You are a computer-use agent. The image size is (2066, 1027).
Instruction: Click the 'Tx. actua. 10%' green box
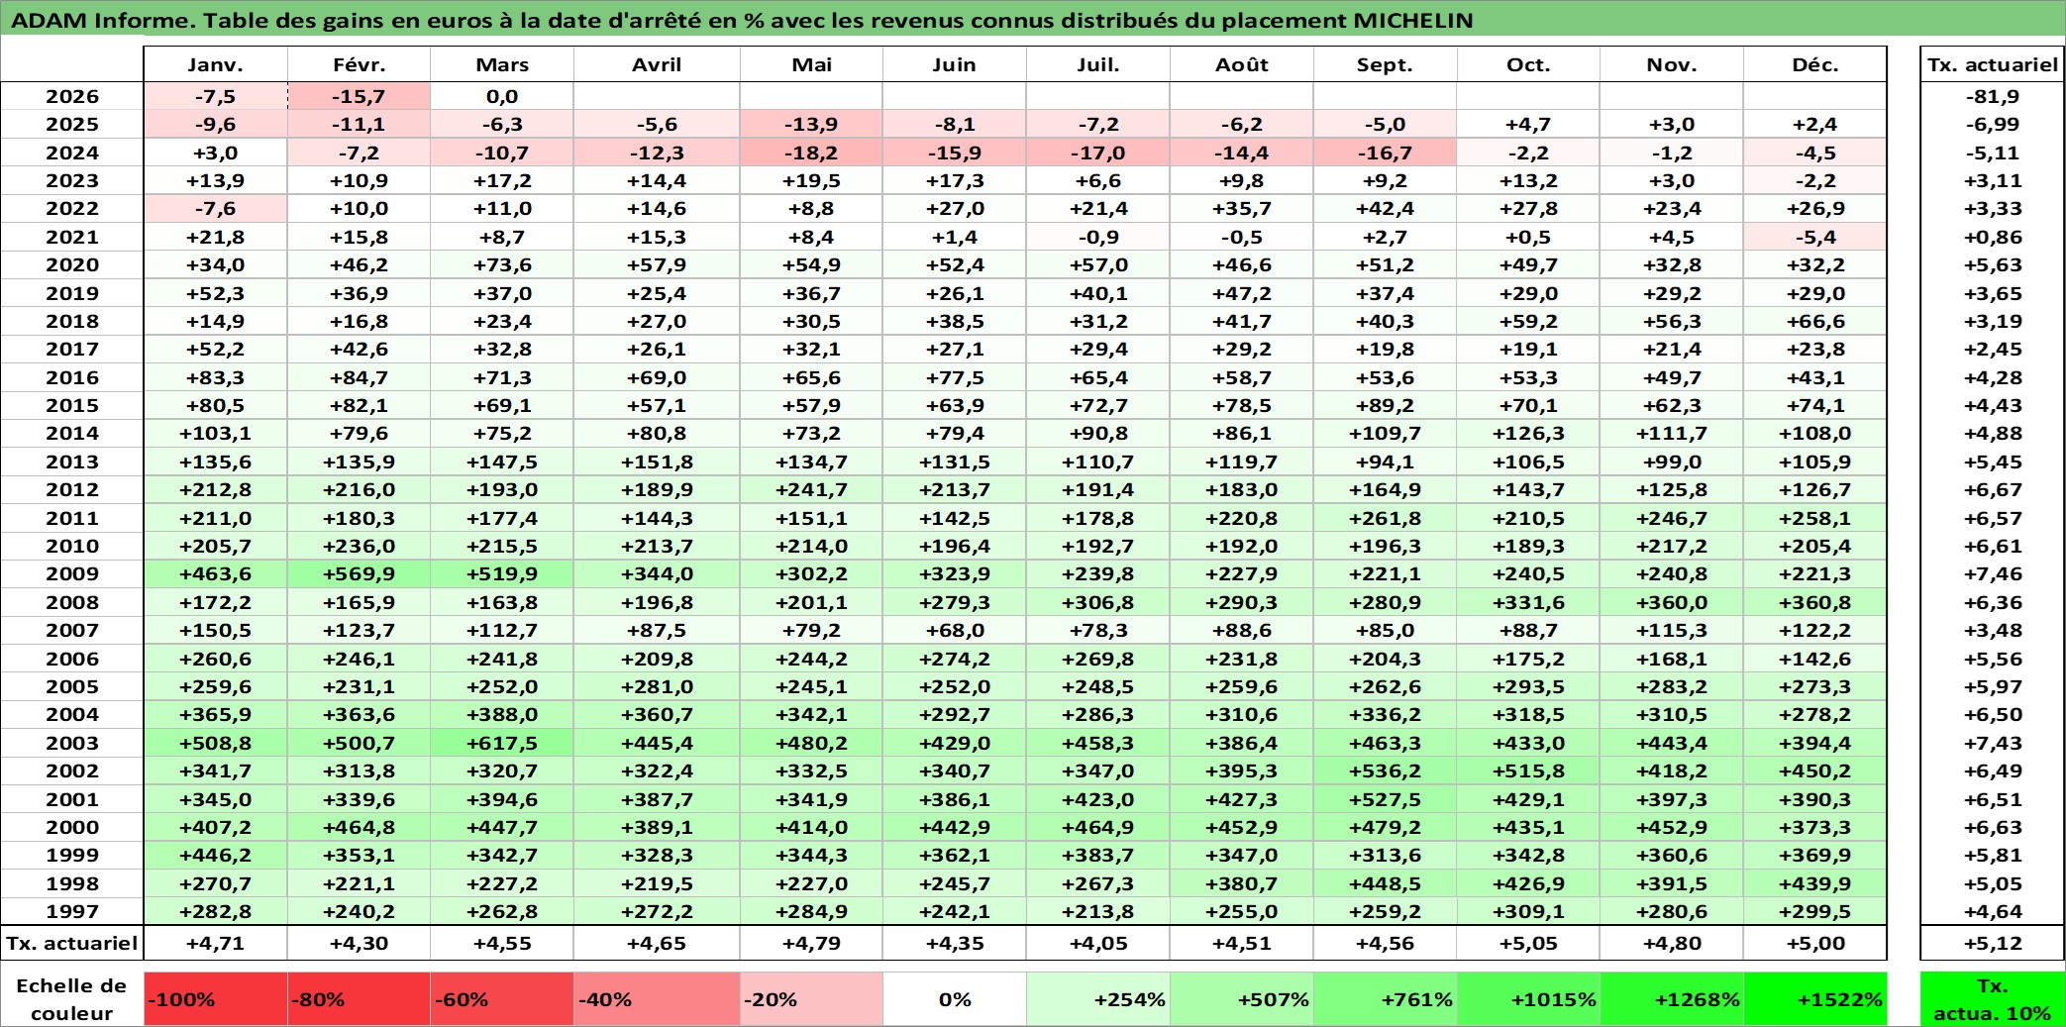(x=1992, y=999)
